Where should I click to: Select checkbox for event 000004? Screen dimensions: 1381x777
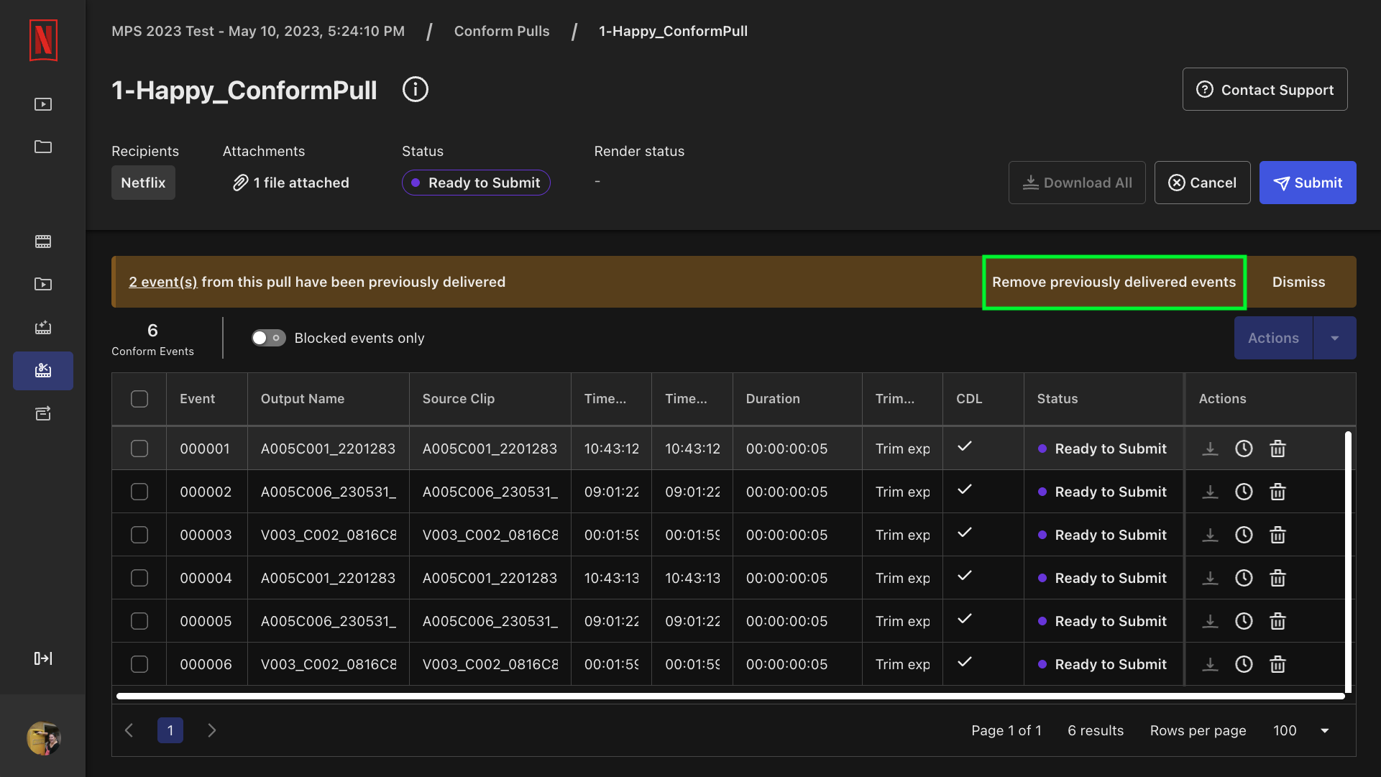tap(139, 578)
